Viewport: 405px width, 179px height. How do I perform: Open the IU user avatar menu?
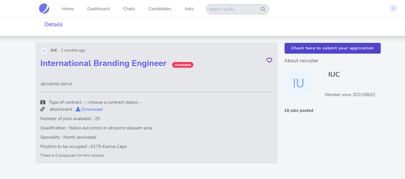393,9
